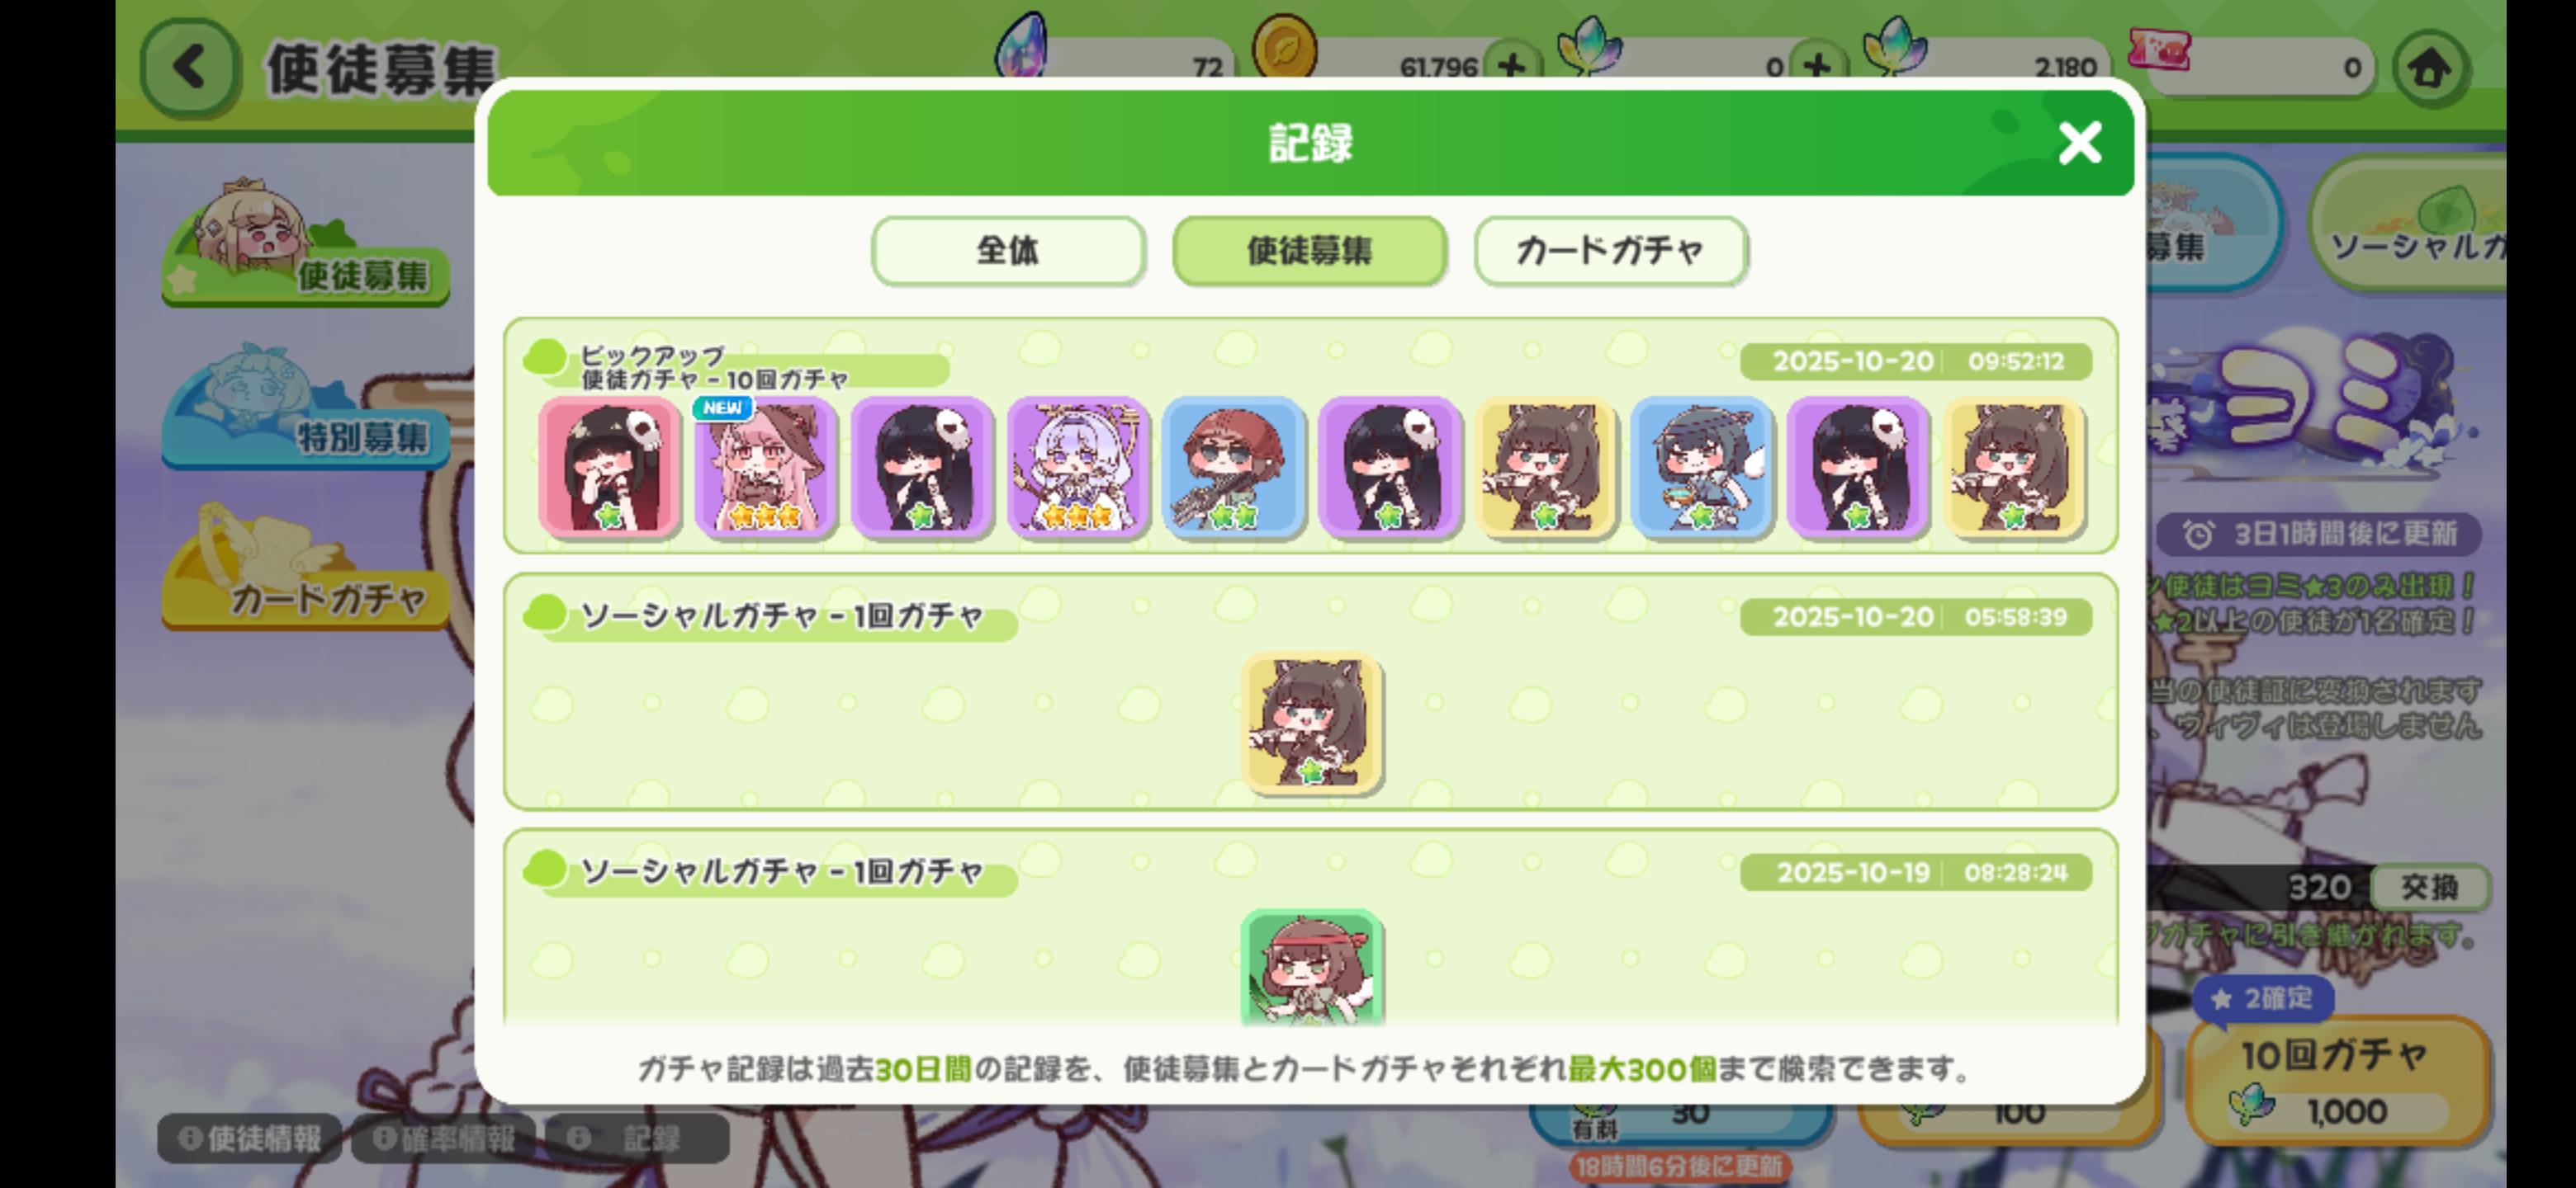
Task: Select the NEW pink-haired three-star apostle
Action: tap(765, 468)
